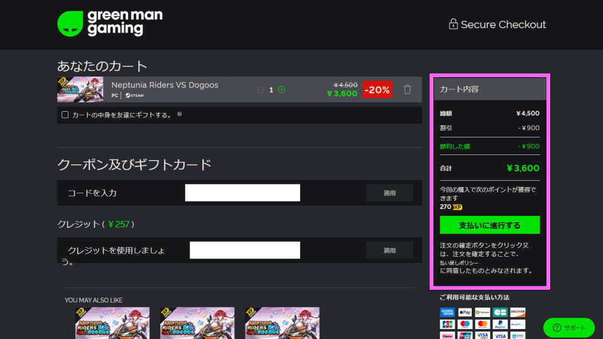Delete Neptunia Riders with the trash icon

point(407,90)
